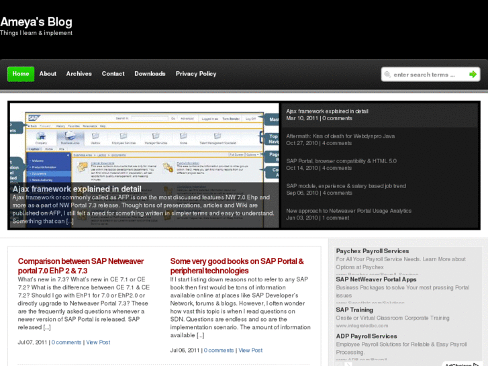This screenshot has width=488, height=366.
Task: Click the magnifier icon in search box
Action: tap(387, 75)
